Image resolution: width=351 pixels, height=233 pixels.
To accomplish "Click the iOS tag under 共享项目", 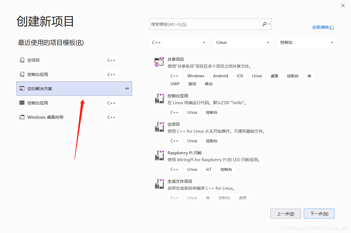I will click(x=240, y=76).
